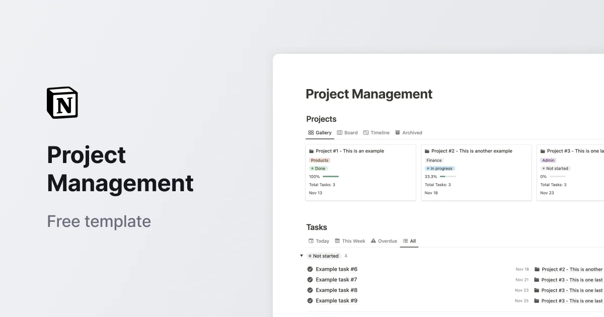Viewport: 604px width, 317px height.
Task: Collapse the Not started task group
Action: [x=302, y=256]
